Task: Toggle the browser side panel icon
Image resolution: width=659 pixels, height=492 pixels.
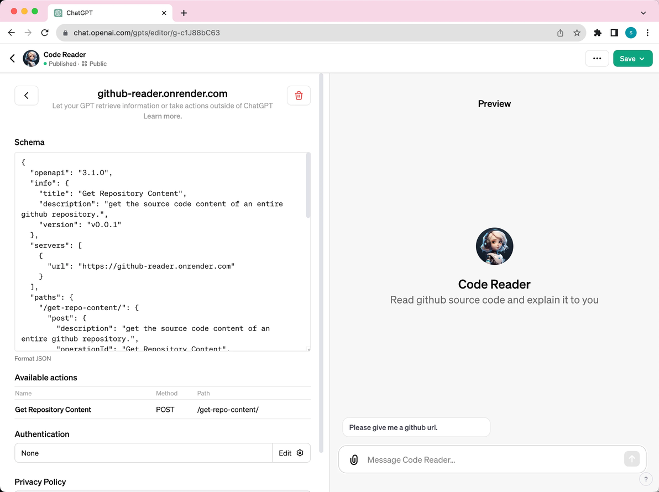Action: click(614, 33)
